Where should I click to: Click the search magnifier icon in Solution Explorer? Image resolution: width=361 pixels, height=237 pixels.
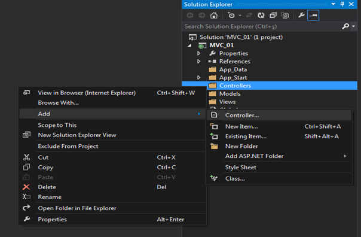(x=345, y=26)
